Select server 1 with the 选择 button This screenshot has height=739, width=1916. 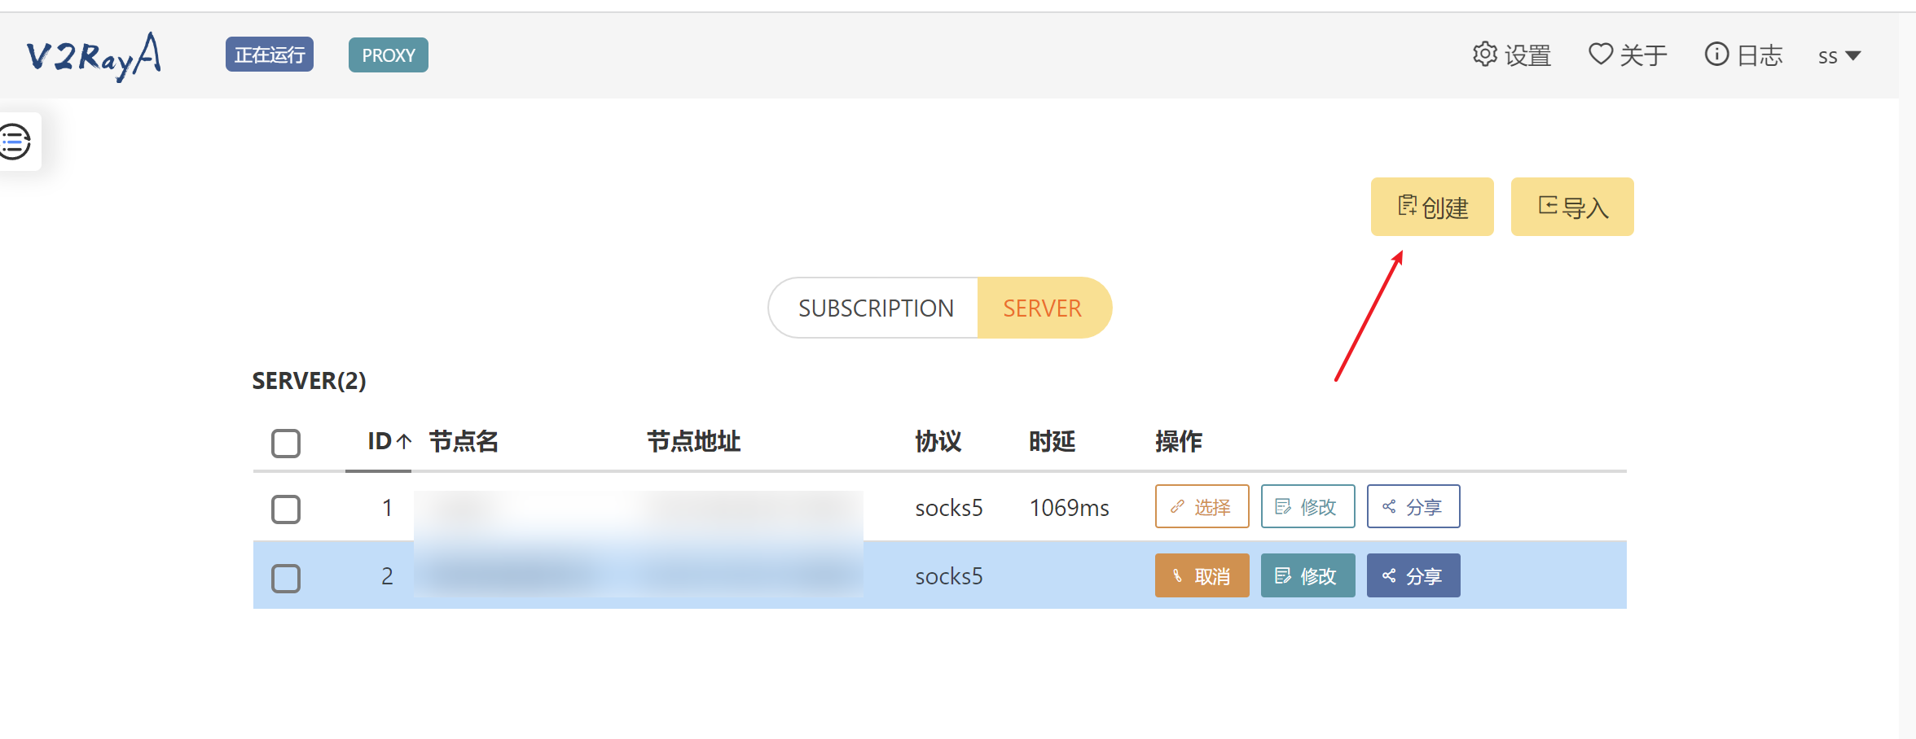(1202, 506)
